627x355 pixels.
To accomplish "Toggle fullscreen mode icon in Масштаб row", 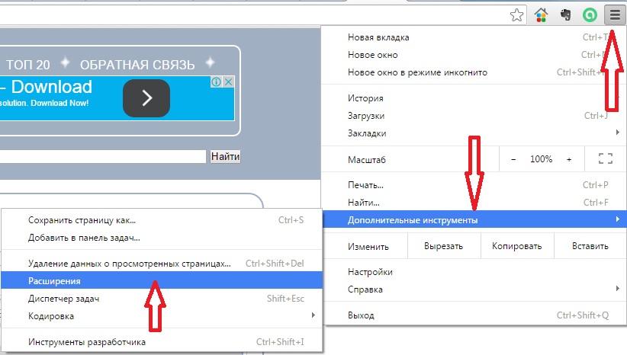I will click(x=606, y=159).
